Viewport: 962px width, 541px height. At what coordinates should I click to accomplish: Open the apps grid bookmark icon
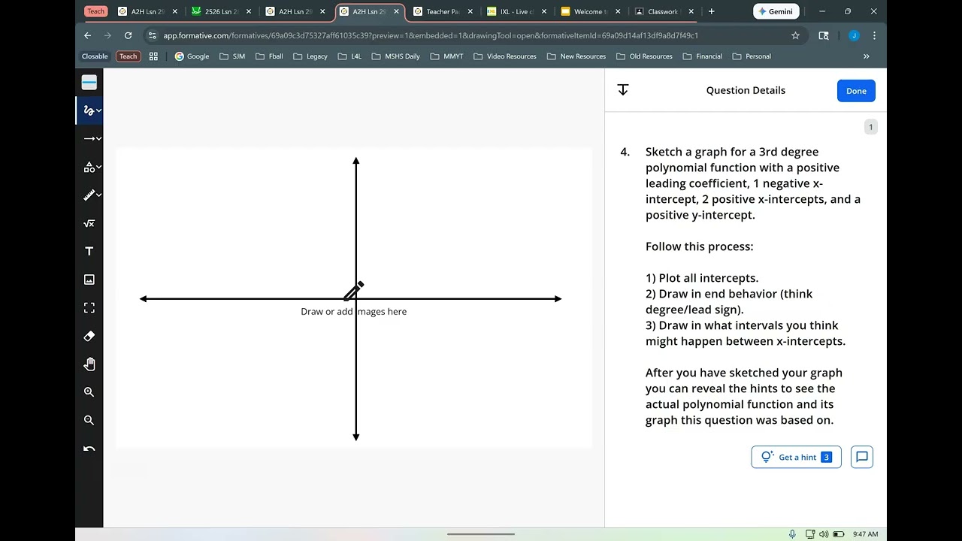coord(153,56)
